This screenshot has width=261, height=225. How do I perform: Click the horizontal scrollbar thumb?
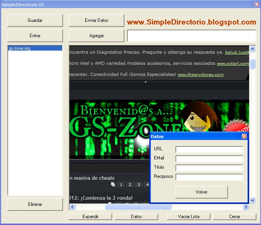[x=138, y=207]
